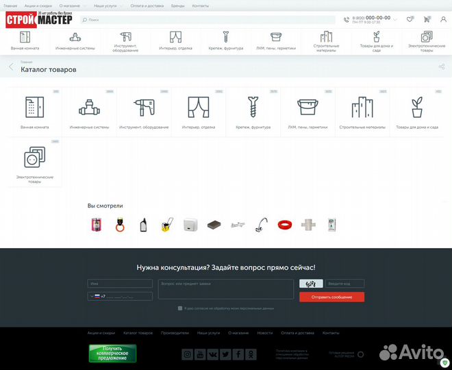
Task: Click the share icon beside the catalog title
Action: 441,67
